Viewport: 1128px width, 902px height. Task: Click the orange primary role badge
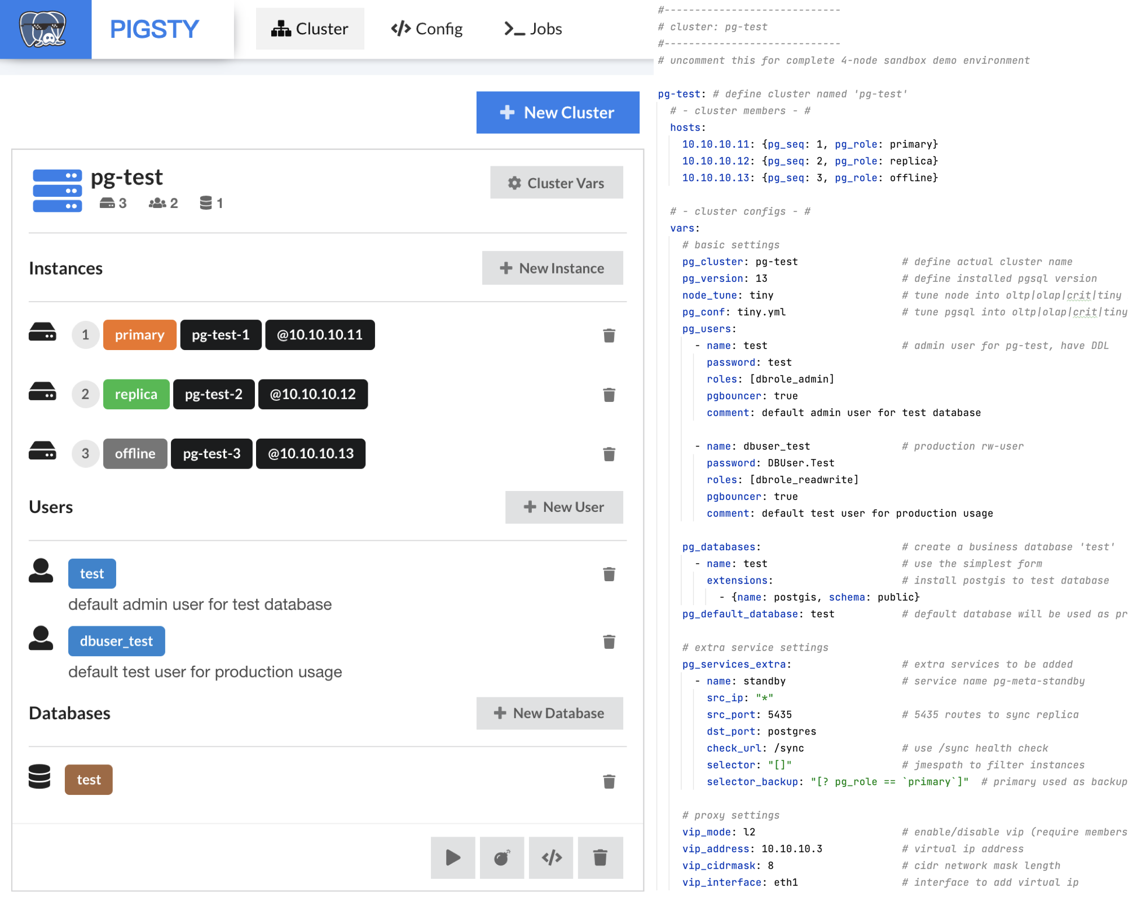tap(139, 335)
